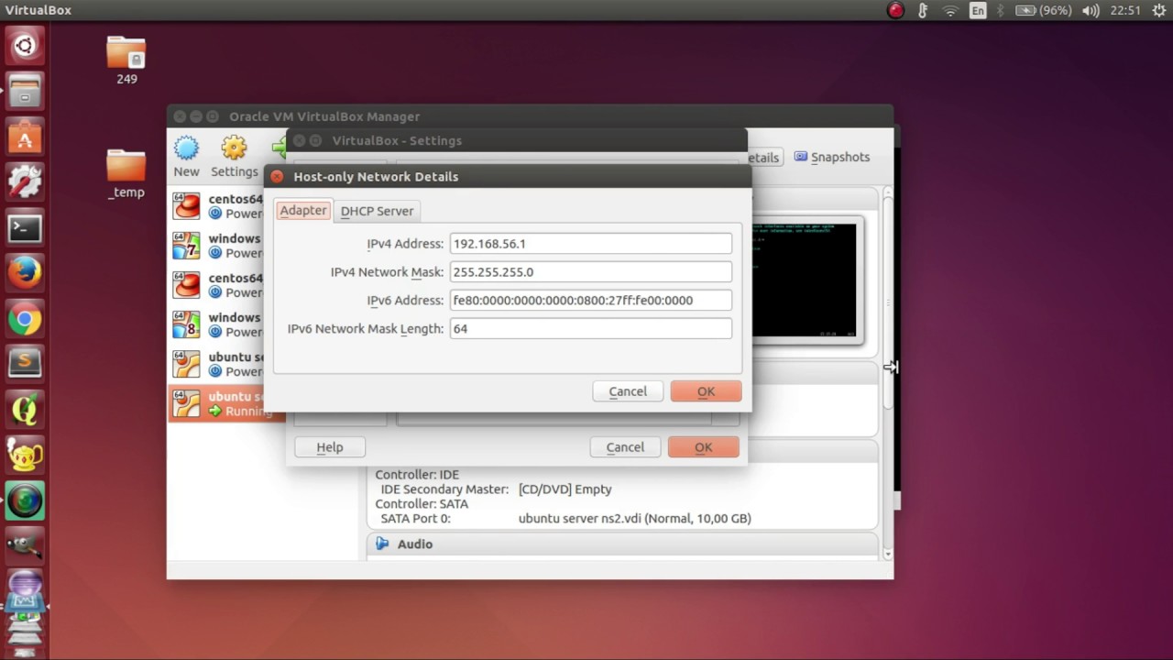Click the IPv6 Network Mask Length field
The width and height of the screenshot is (1173, 660).
tap(591, 329)
